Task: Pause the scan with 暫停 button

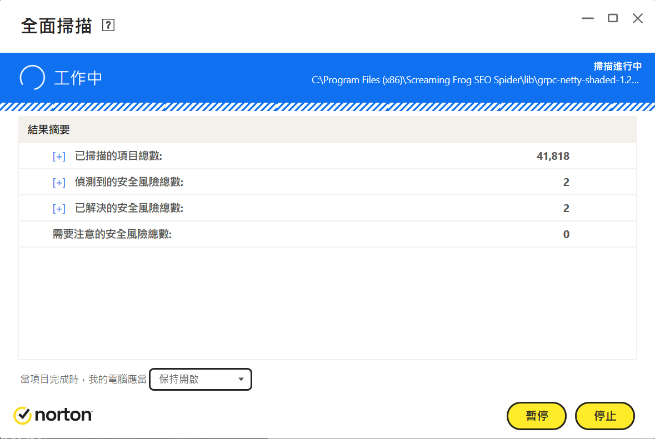Action: click(x=536, y=416)
